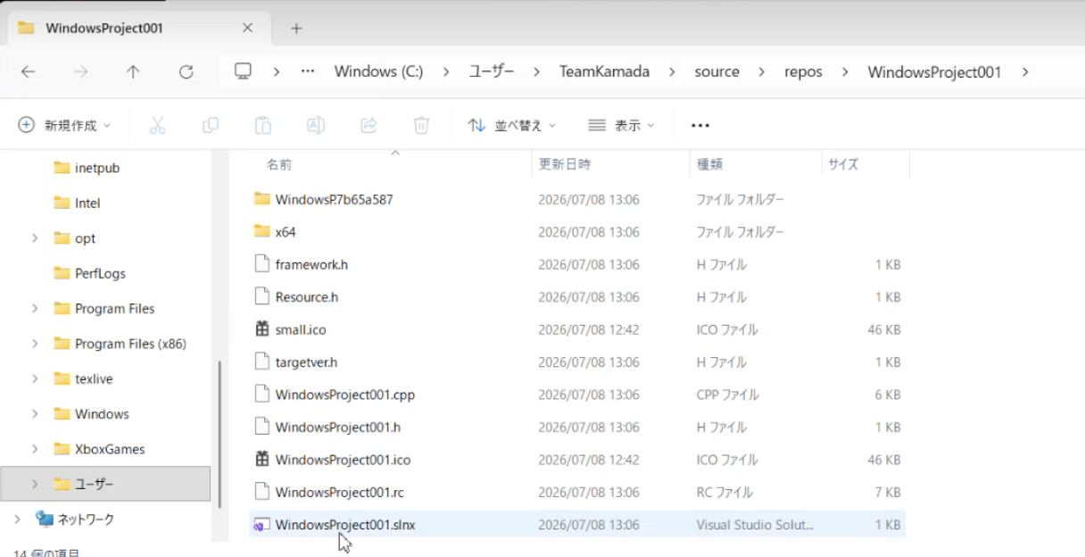Click the Rename icon in the toolbar
The height and width of the screenshot is (557, 1085).
[316, 126]
